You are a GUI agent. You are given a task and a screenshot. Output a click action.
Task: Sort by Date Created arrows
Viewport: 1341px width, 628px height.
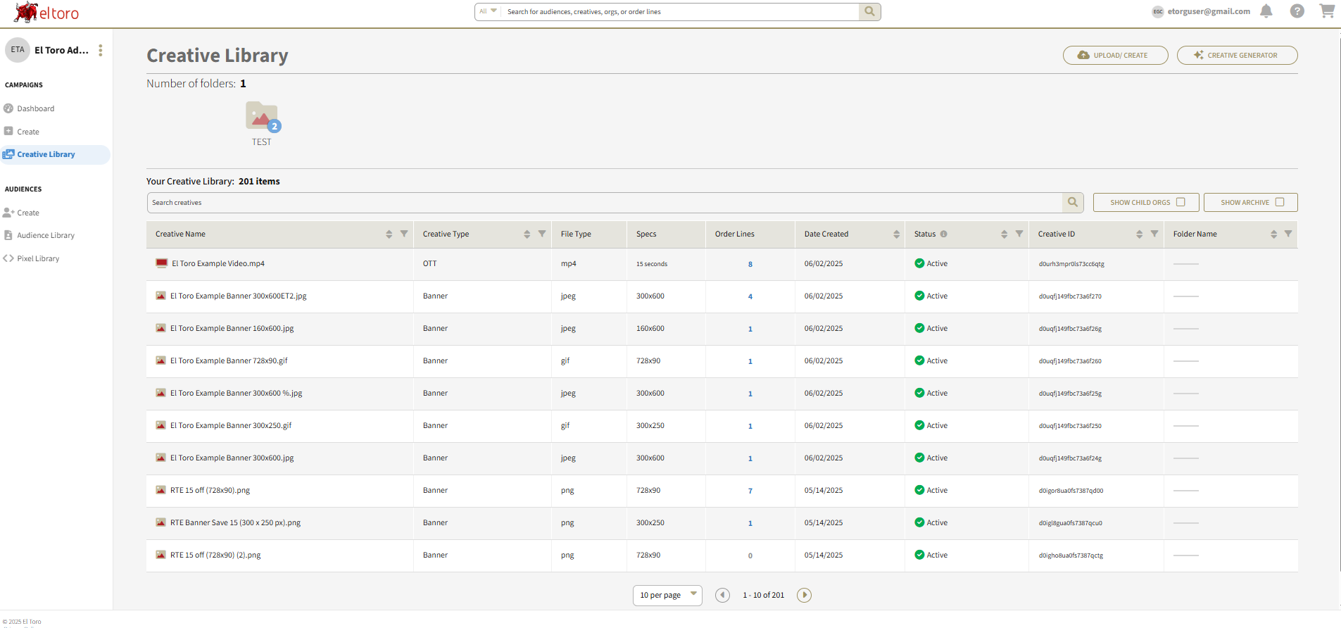click(x=896, y=234)
